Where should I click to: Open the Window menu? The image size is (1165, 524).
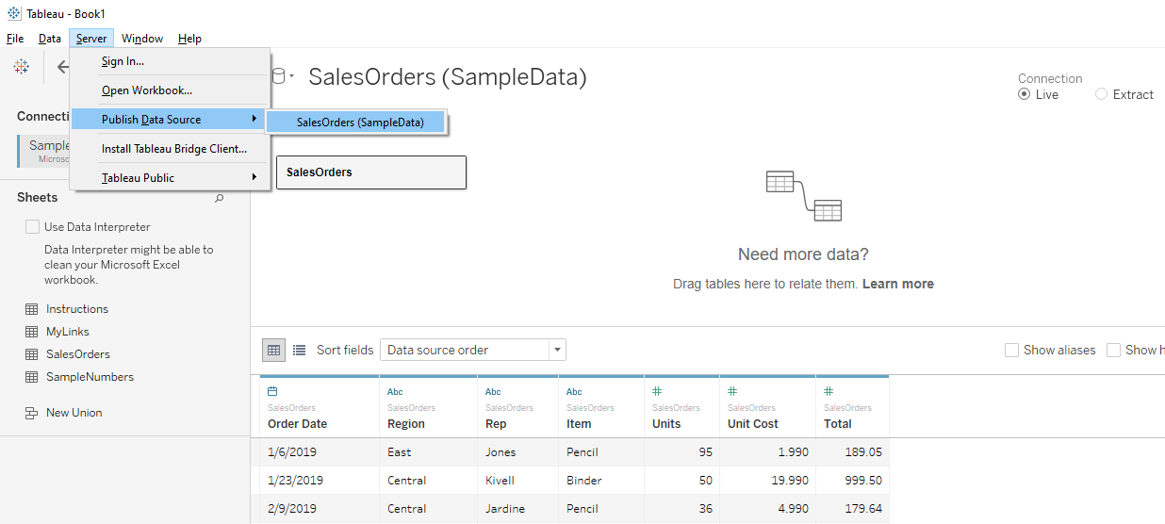[142, 39]
